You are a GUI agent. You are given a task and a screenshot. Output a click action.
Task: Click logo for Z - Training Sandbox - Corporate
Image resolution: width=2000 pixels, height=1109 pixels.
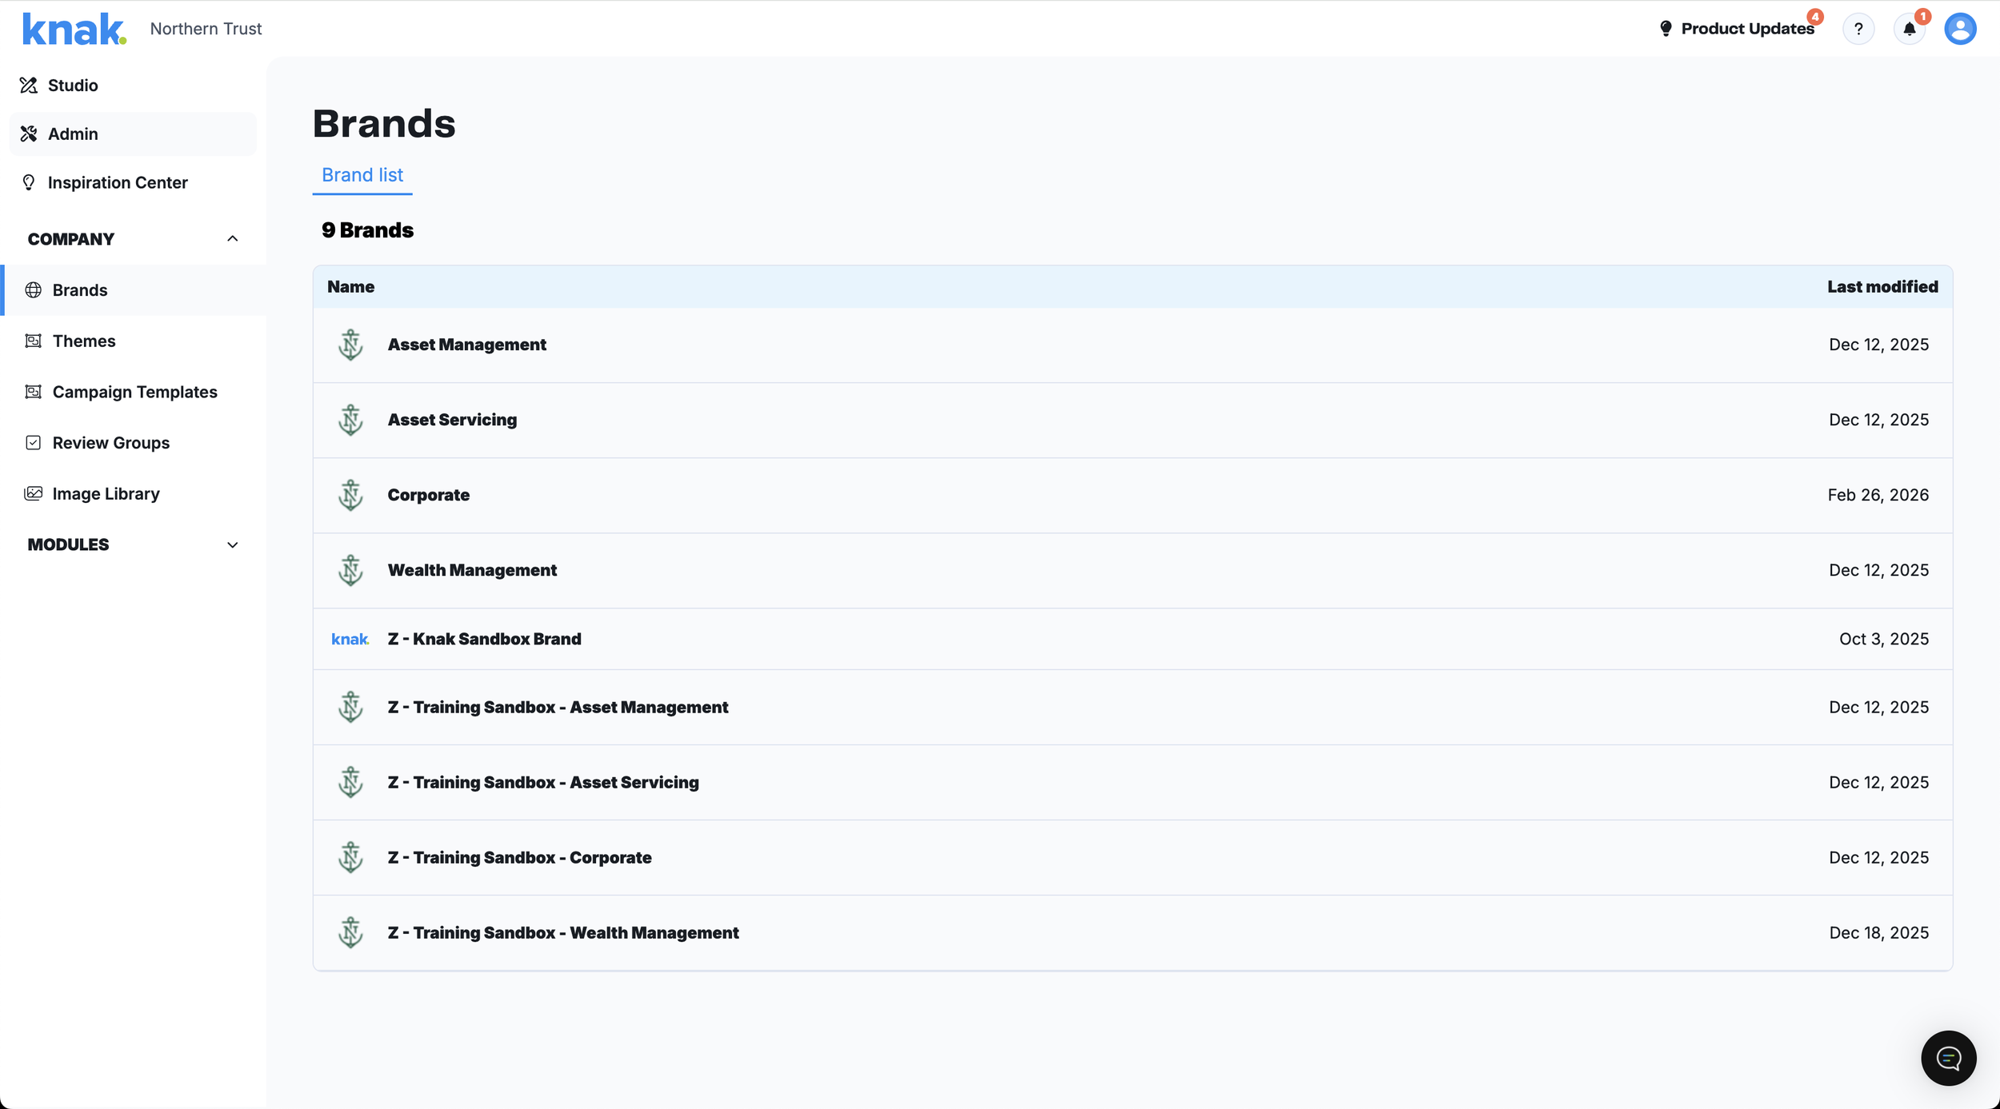350,857
